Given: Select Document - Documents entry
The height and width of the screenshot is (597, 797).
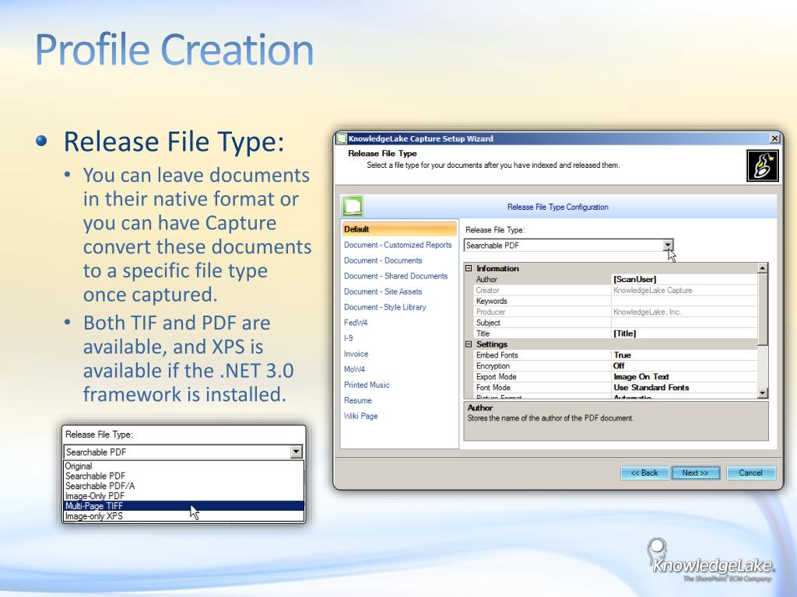Looking at the screenshot, I should pyautogui.click(x=383, y=260).
